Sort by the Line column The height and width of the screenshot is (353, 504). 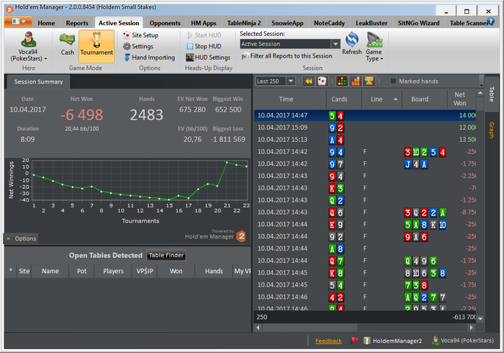(x=382, y=99)
